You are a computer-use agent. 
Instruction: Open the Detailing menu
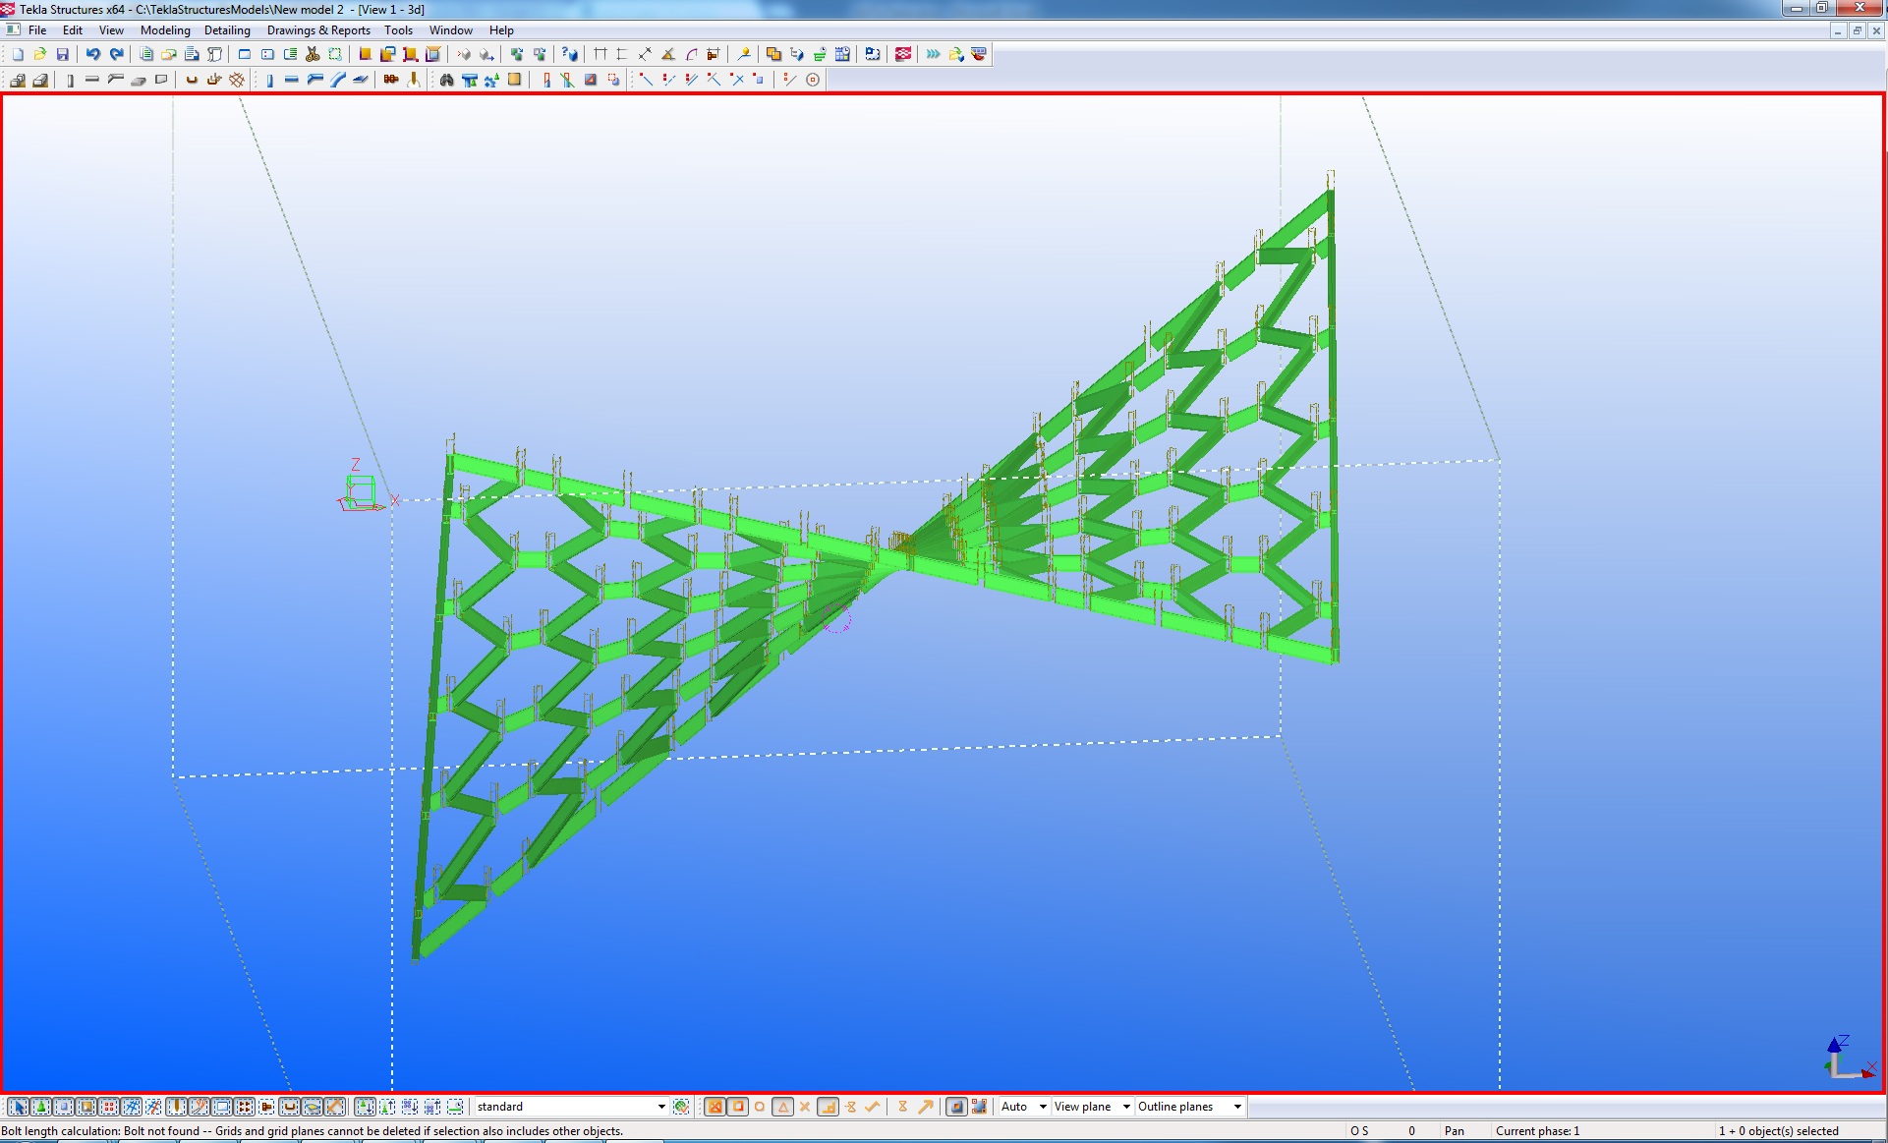tap(227, 30)
